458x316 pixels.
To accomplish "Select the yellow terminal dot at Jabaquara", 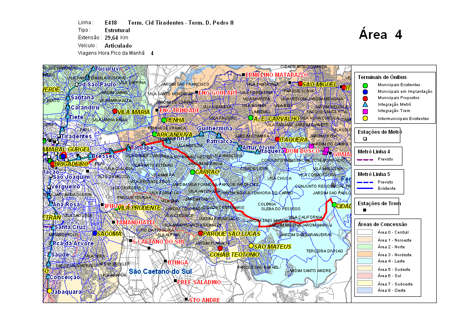I will pyautogui.click(x=49, y=291).
